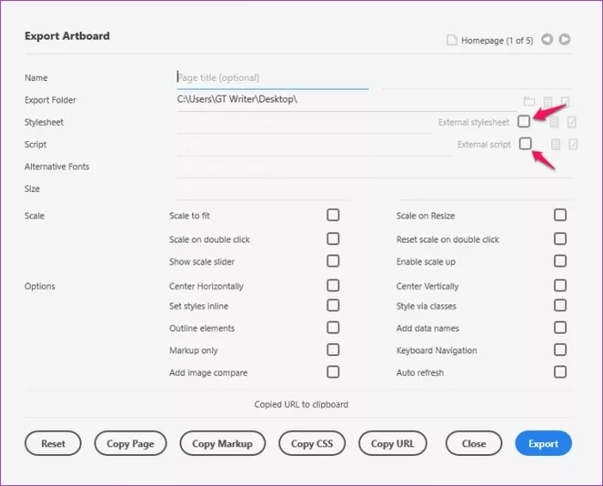Click the page icon beside Homepage
The width and height of the screenshot is (603, 486).
pos(451,40)
